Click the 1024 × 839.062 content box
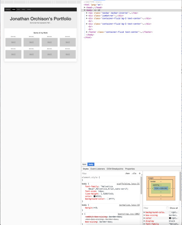 (x=161, y=188)
